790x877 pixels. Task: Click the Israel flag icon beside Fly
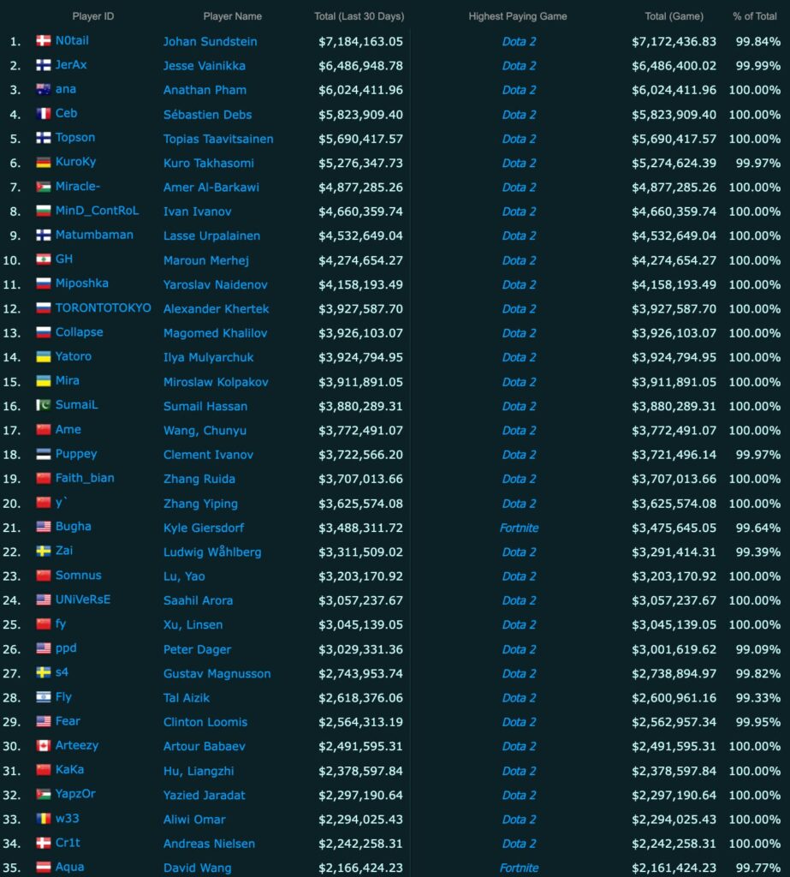(44, 697)
